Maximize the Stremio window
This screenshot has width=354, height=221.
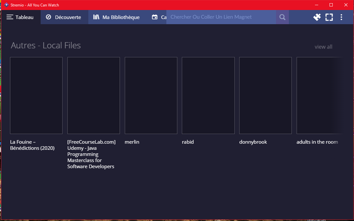click(x=331, y=5)
